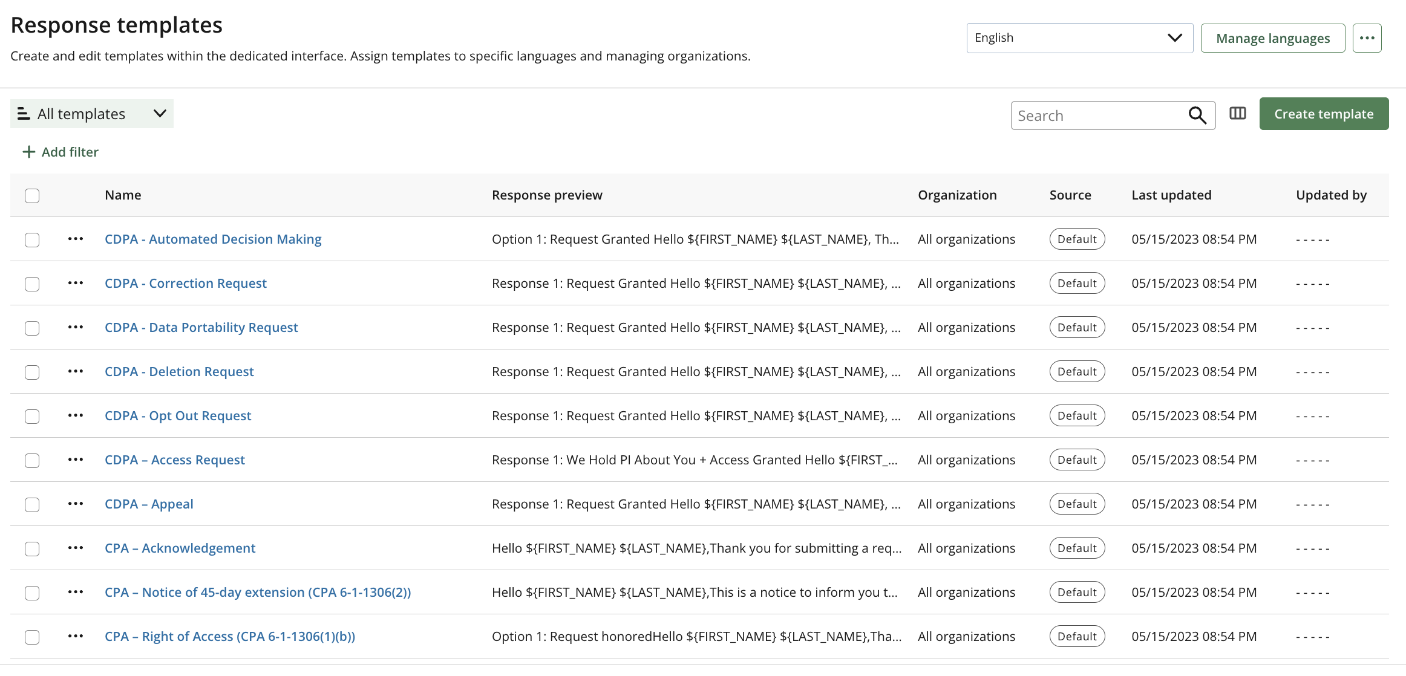Image resolution: width=1406 pixels, height=676 pixels.
Task: Open row actions for CDPA - Automated Decision Making
Action: (x=76, y=239)
